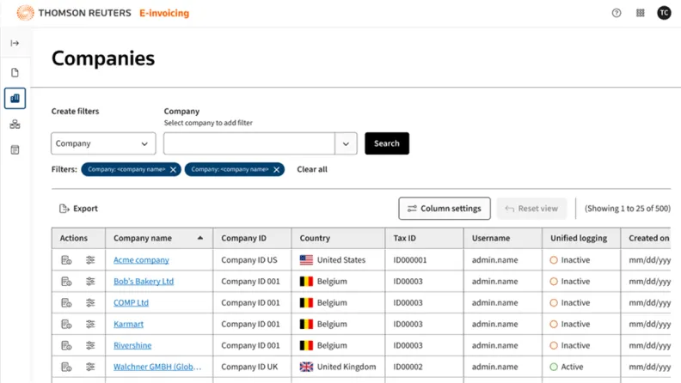The height and width of the screenshot is (383, 681).
Task: Open the logs list sidebar icon
Action: (15, 150)
